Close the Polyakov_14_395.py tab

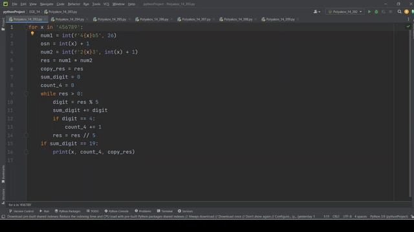coord(129,19)
